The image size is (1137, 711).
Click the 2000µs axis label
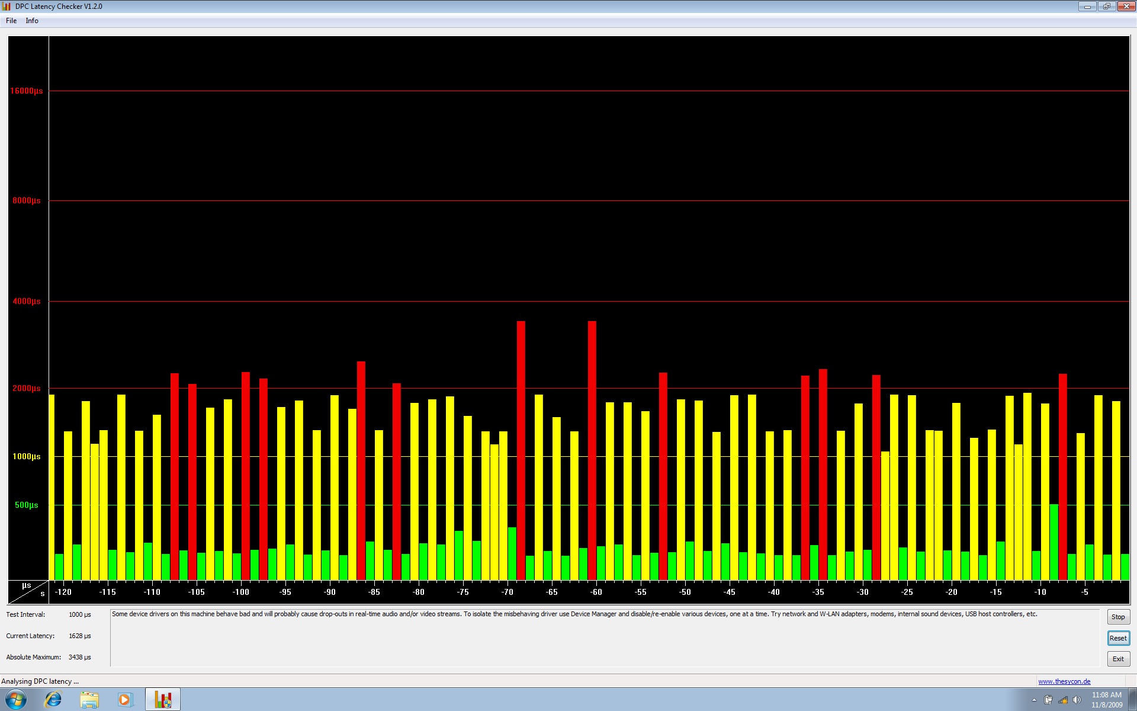click(27, 388)
